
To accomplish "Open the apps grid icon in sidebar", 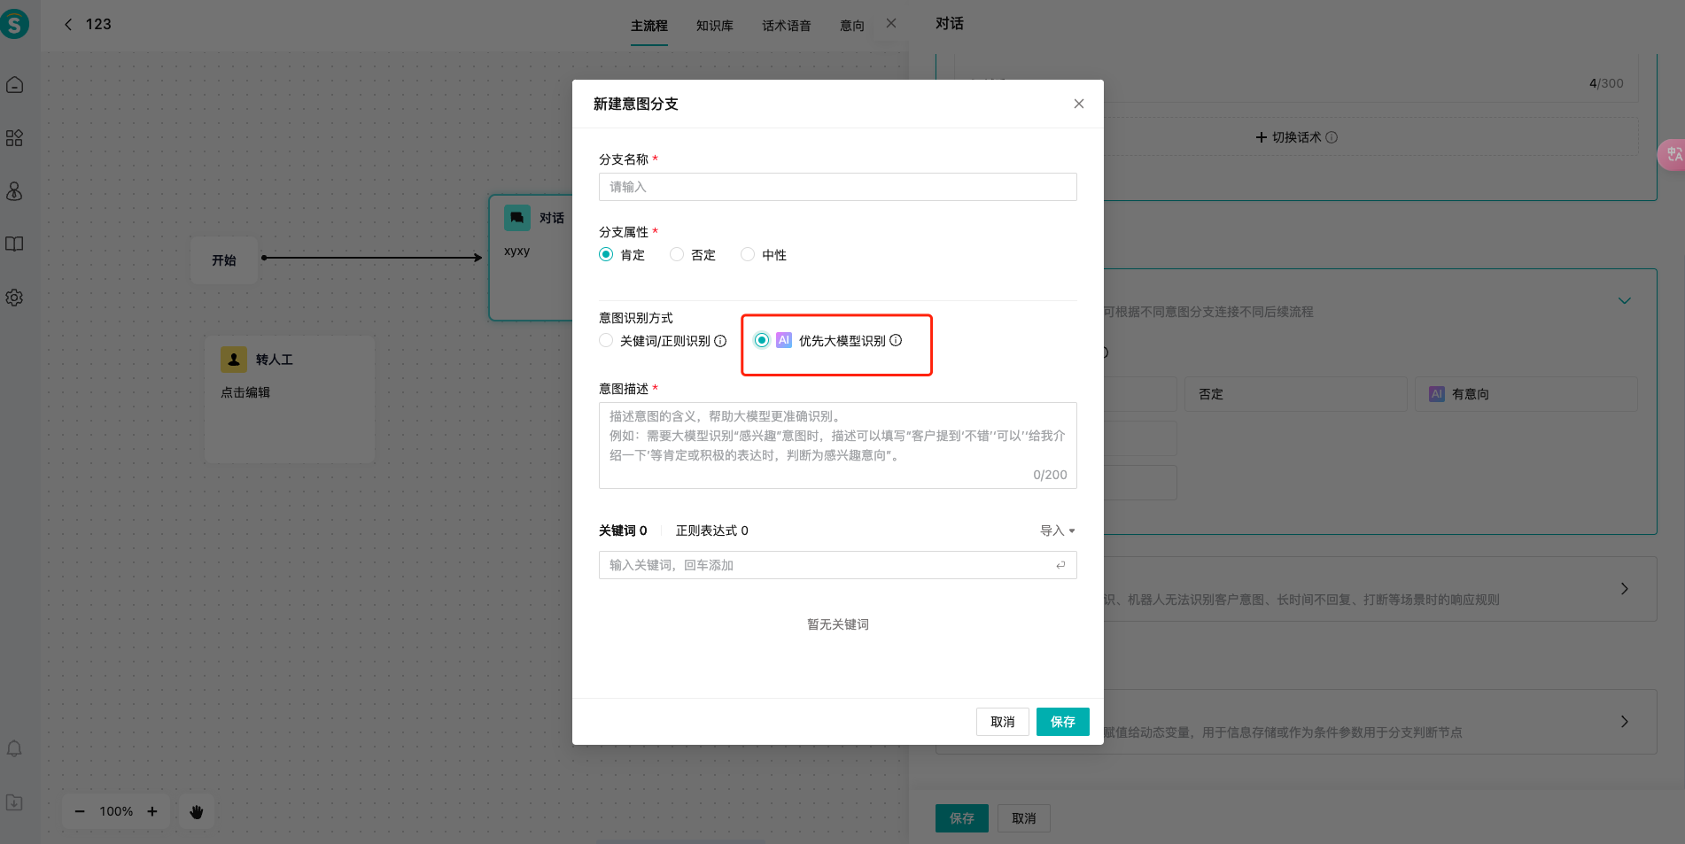I will tap(14, 138).
